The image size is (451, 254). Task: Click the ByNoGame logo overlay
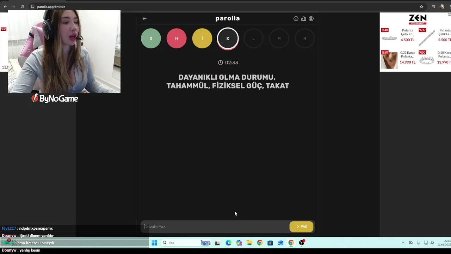tap(55, 98)
